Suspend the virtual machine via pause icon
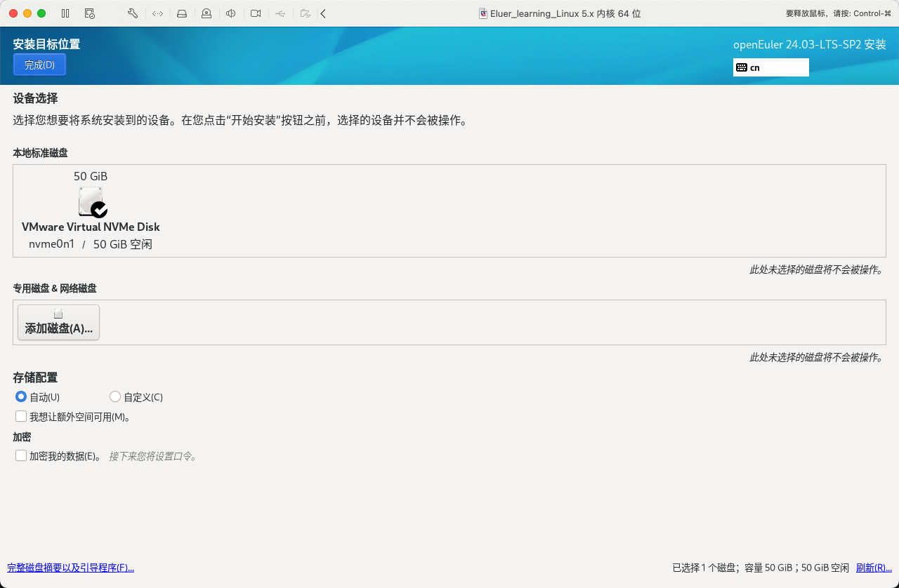 (65, 13)
